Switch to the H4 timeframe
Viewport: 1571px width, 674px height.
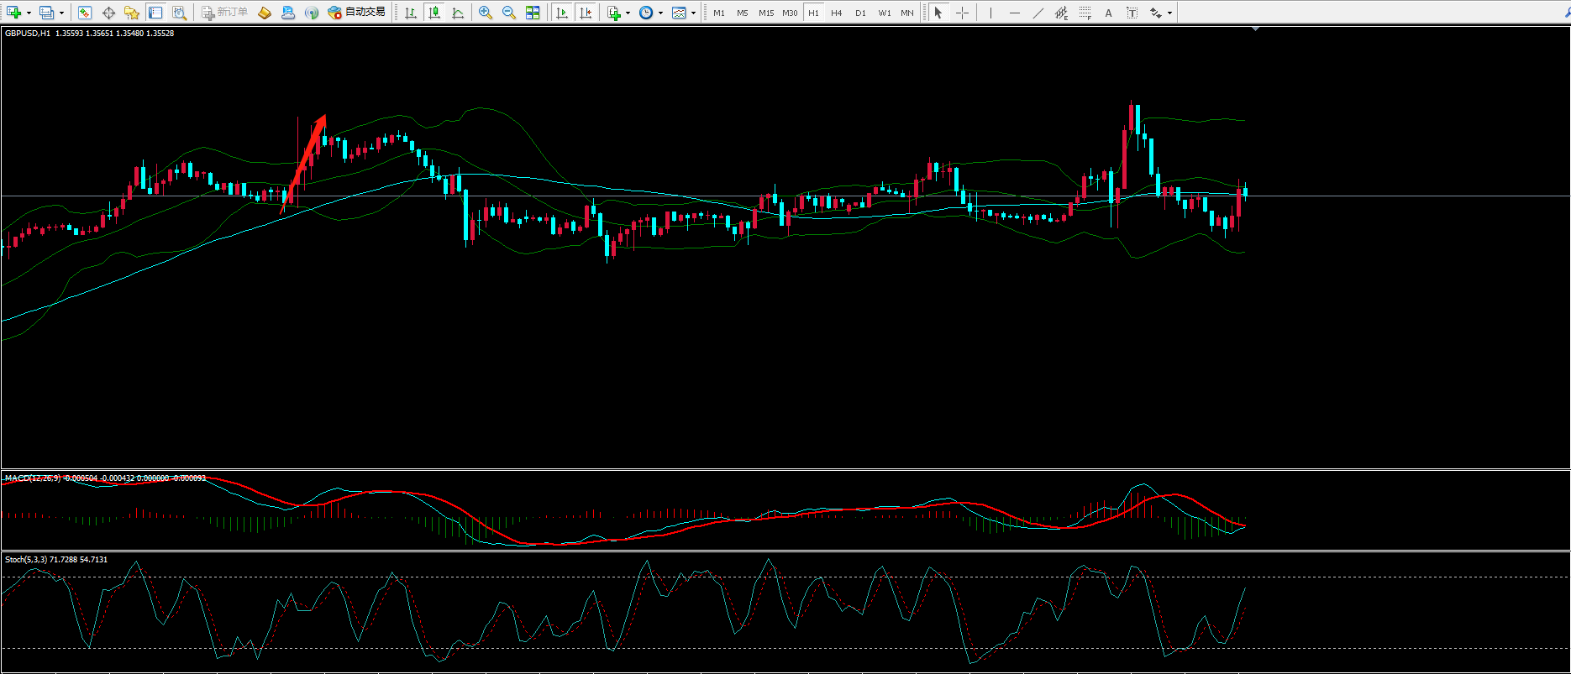(x=836, y=13)
